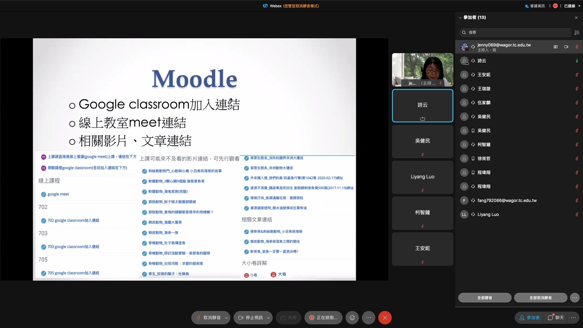This screenshot has width=583, height=328.
Task: Toggle 王安妮's muted microphone icon
Action: click(577, 75)
